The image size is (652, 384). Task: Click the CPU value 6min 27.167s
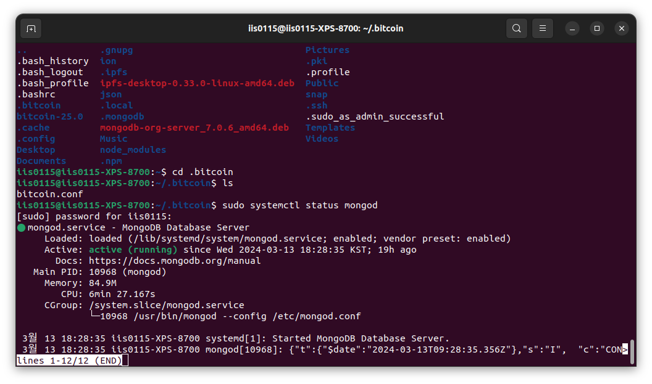122,295
